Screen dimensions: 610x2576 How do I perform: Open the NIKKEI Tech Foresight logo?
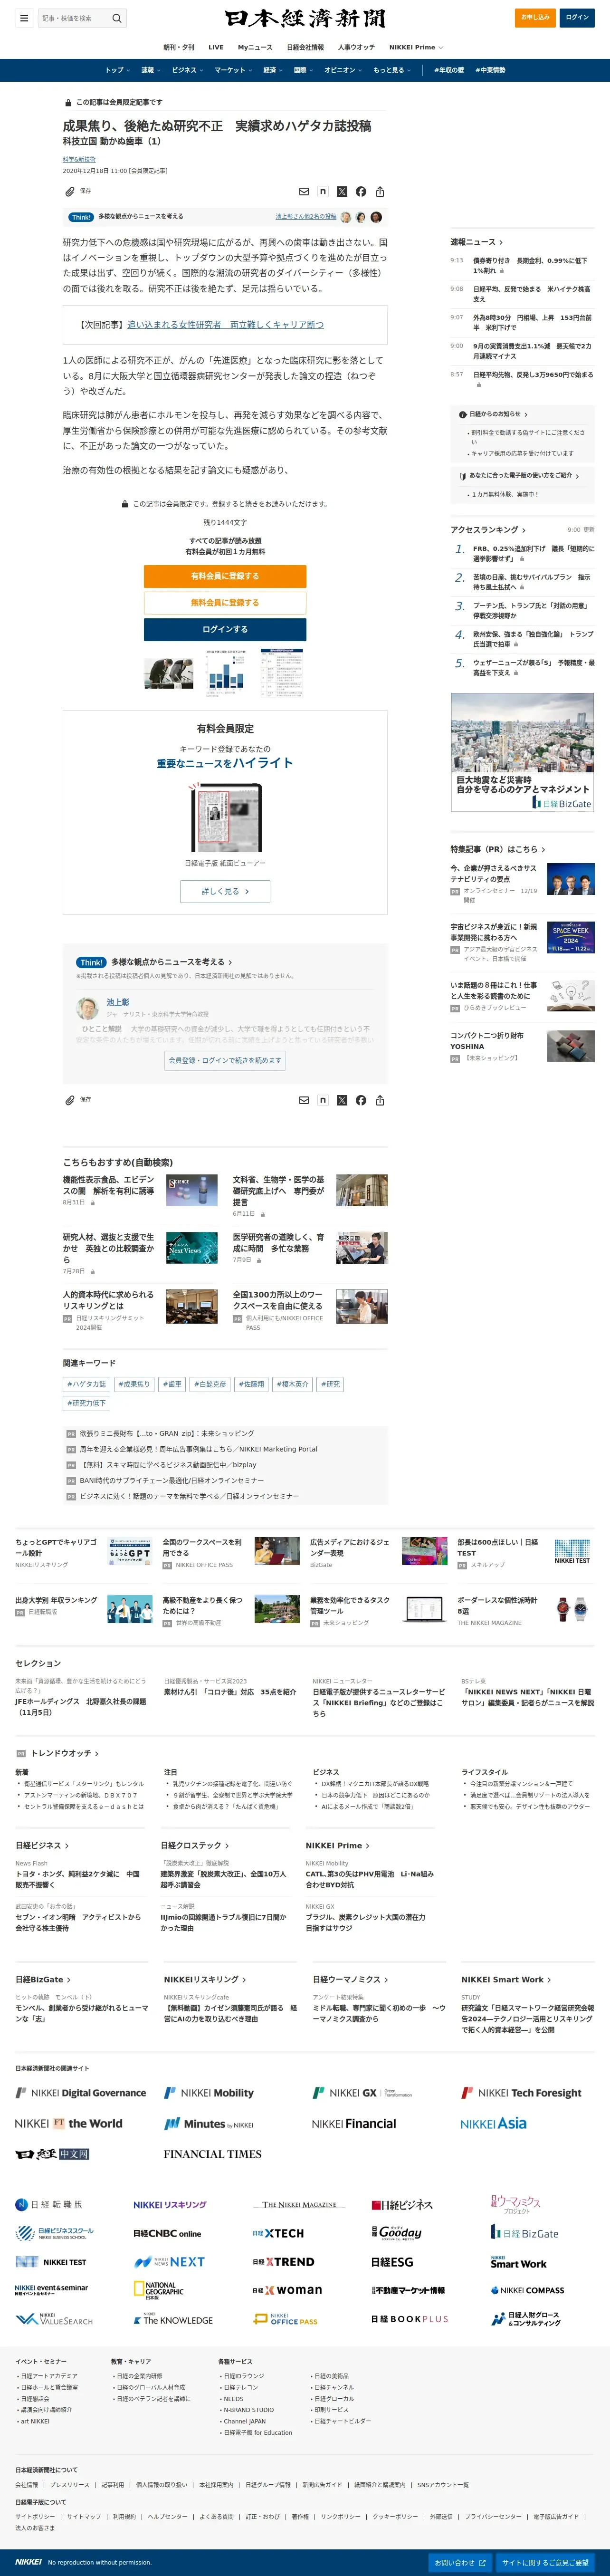click(521, 2093)
